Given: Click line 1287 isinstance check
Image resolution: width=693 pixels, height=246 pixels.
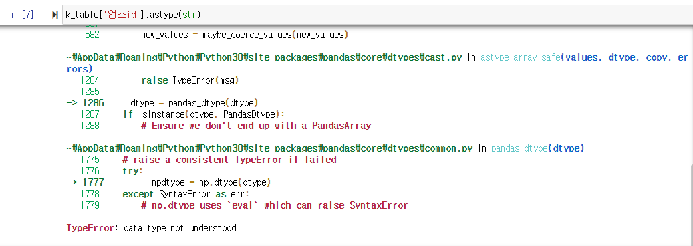Looking at the screenshot, I should pyautogui.click(x=182, y=114).
